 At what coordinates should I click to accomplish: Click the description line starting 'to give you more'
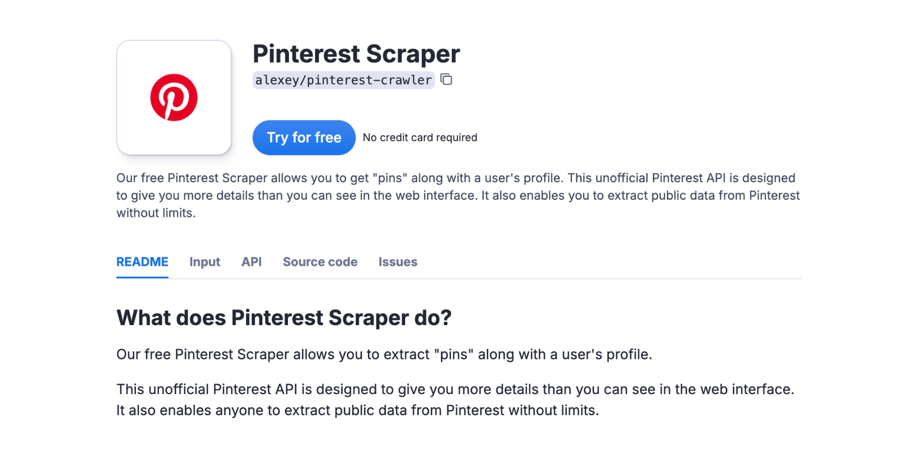click(458, 195)
